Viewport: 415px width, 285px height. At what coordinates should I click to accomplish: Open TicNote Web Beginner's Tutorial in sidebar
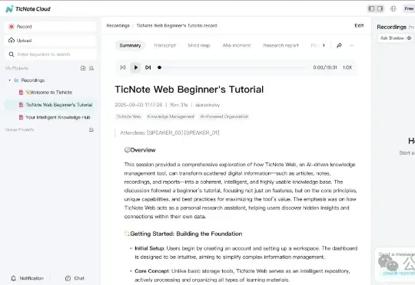click(50, 105)
